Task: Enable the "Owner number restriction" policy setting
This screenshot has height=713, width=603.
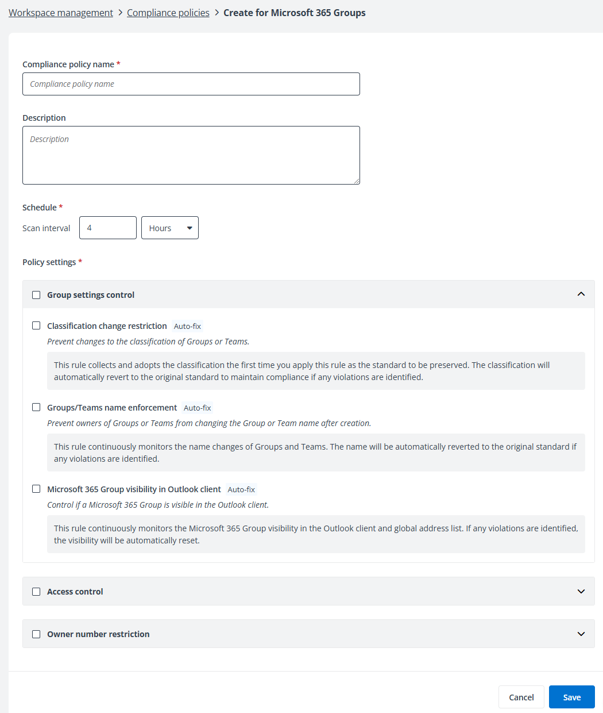Action: click(x=36, y=634)
